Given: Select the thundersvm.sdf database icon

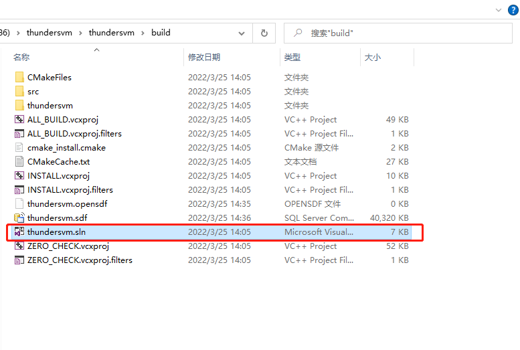Looking at the screenshot, I should tap(19, 217).
